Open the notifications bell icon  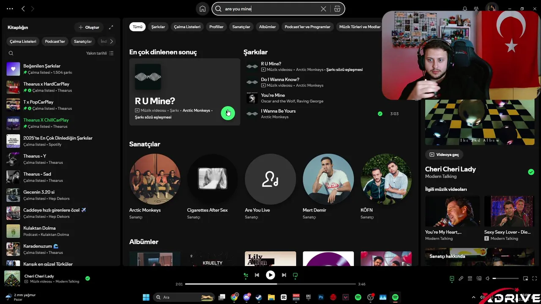tap(465, 9)
